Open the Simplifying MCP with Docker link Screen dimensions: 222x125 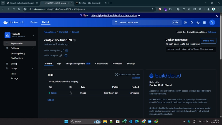(115, 16)
